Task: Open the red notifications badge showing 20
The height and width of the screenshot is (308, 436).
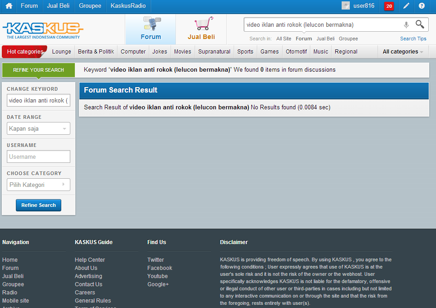Action: 389,6
